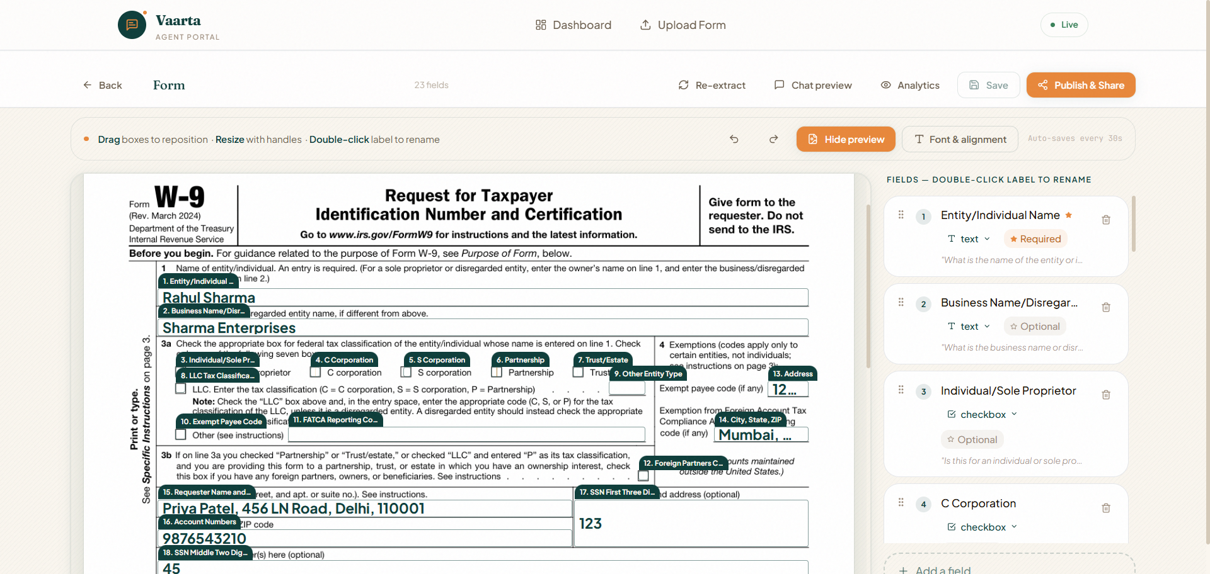Toggle Required on Entity/Individual Name
The height and width of the screenshot is (574, 1210).
pyautogui.click(x=1035, y=239)
